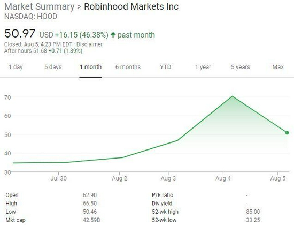Click the 50.97 stock price
The image size is (294, 225).
click(20, 33)
